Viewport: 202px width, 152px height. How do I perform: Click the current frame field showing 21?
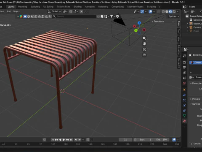point(125,140)
